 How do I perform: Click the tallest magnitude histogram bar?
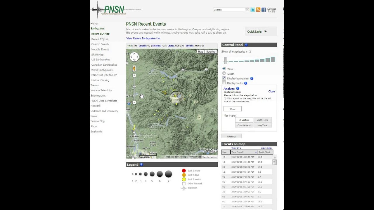point(273,60)
